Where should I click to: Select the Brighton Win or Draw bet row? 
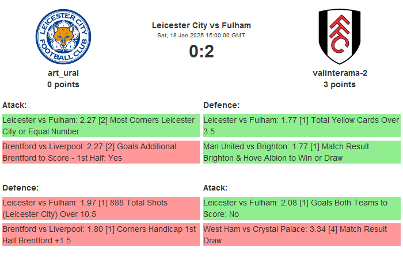click(x=302, y=152)
